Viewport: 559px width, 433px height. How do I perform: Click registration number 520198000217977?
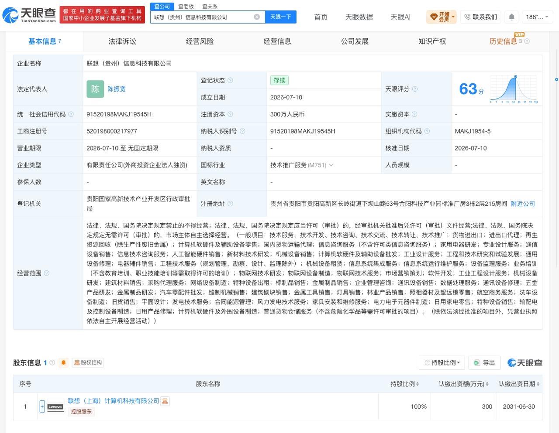pos(112,131)
